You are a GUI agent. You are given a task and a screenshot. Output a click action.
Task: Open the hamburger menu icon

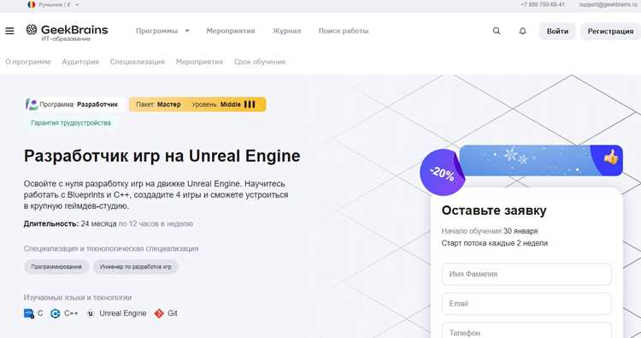[9, 31]
